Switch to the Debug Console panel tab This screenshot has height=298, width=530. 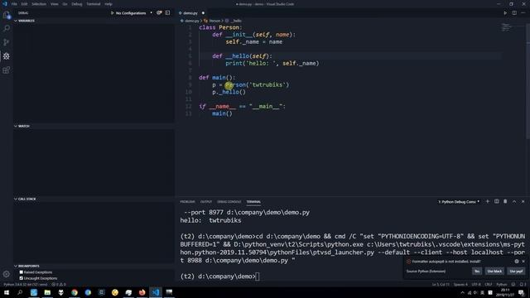point(229,202)
